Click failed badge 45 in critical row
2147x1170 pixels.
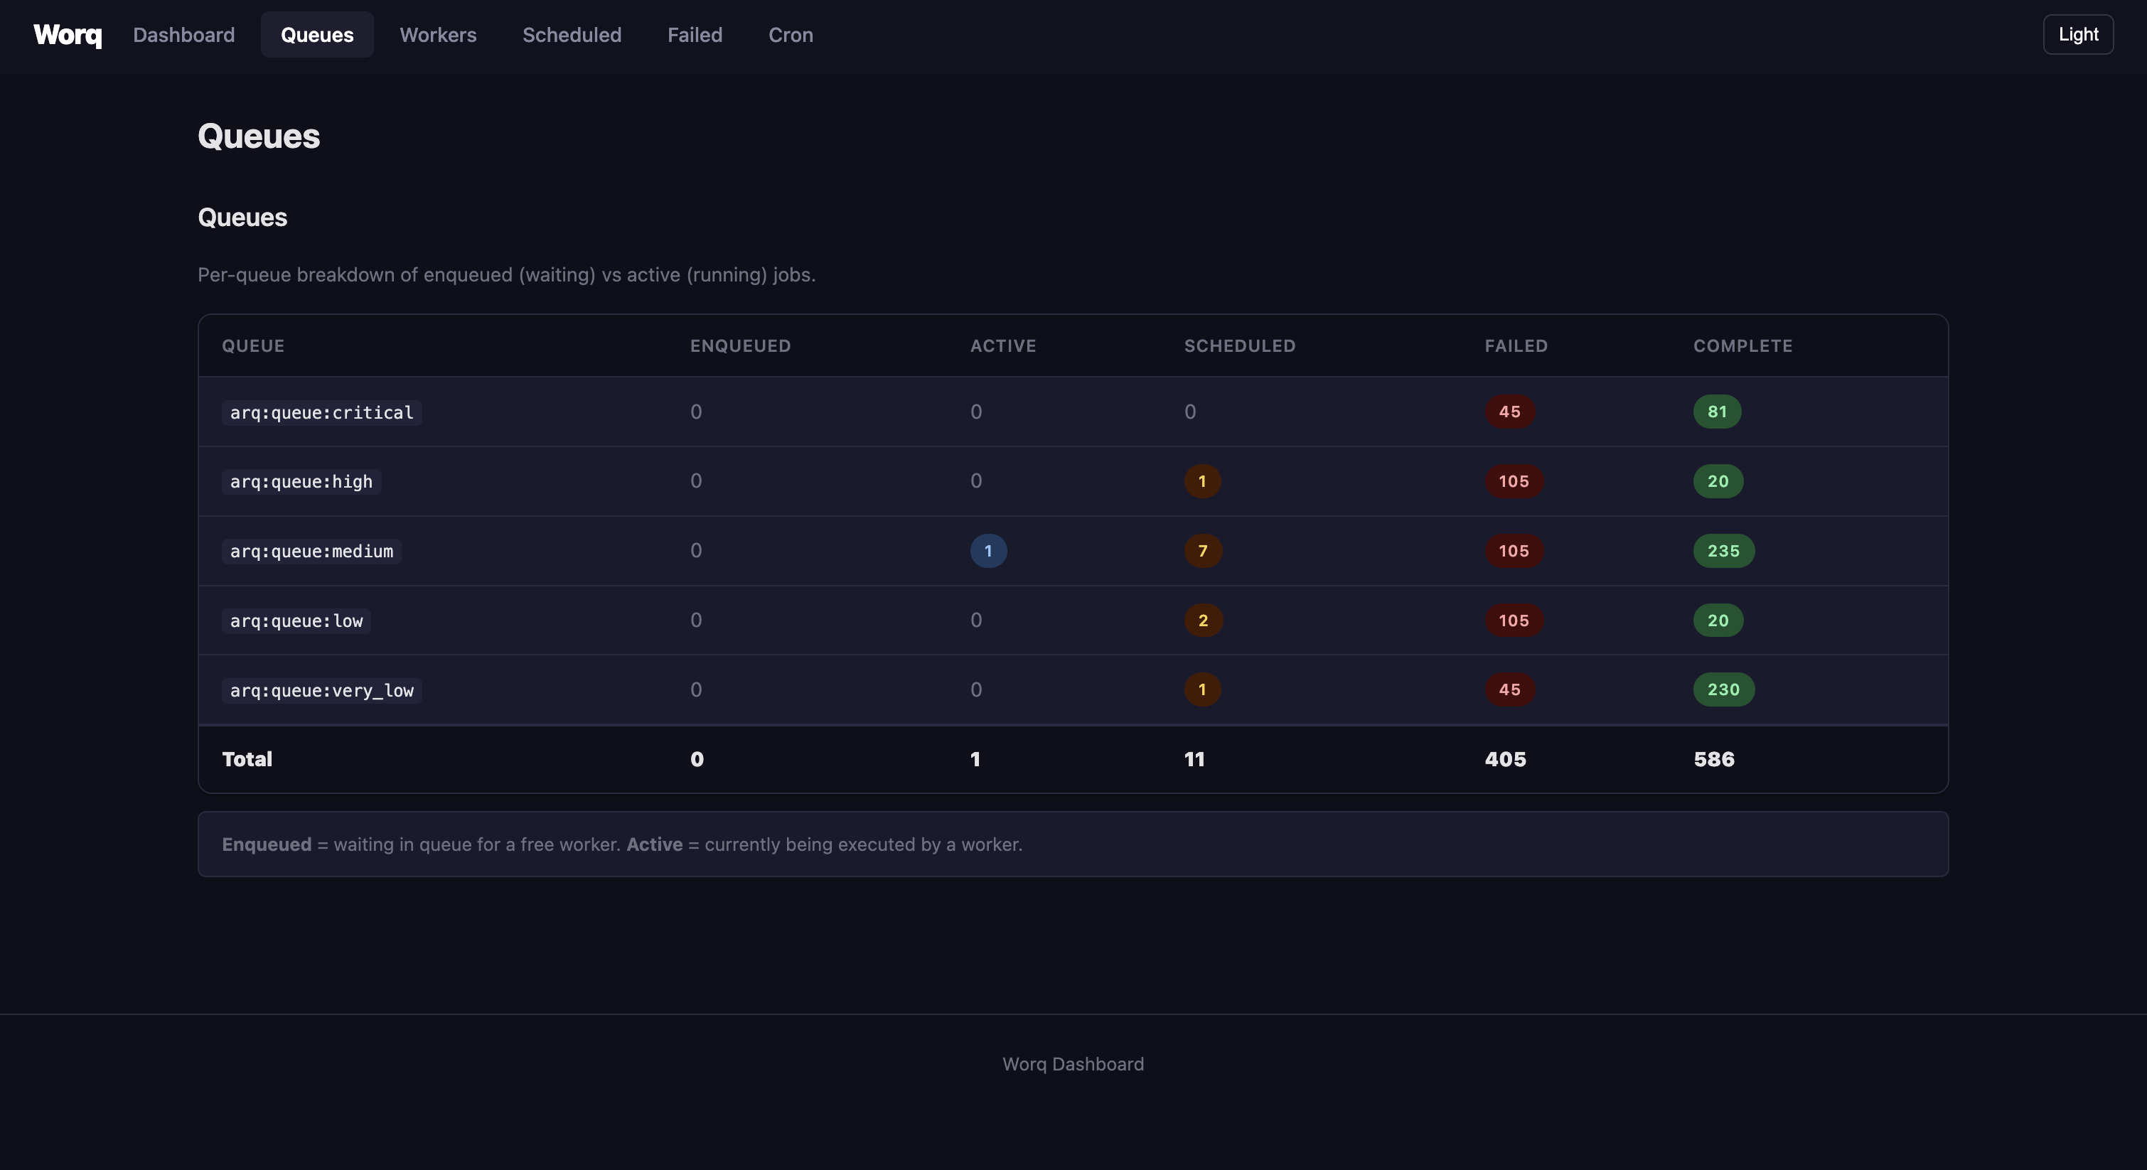(1509, 412)
